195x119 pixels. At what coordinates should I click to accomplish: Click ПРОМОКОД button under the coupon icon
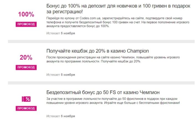coord(26,108)
